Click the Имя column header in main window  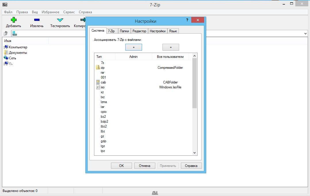coord(25,41)
